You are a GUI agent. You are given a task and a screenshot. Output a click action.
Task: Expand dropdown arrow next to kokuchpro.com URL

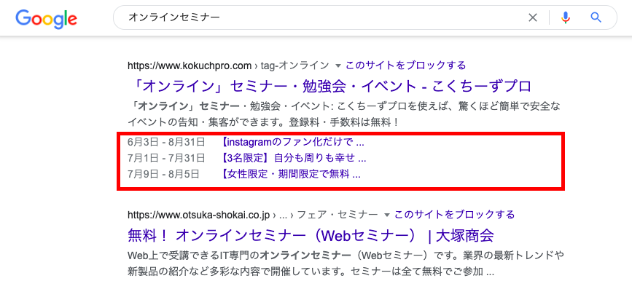click(x=338, y=66)
